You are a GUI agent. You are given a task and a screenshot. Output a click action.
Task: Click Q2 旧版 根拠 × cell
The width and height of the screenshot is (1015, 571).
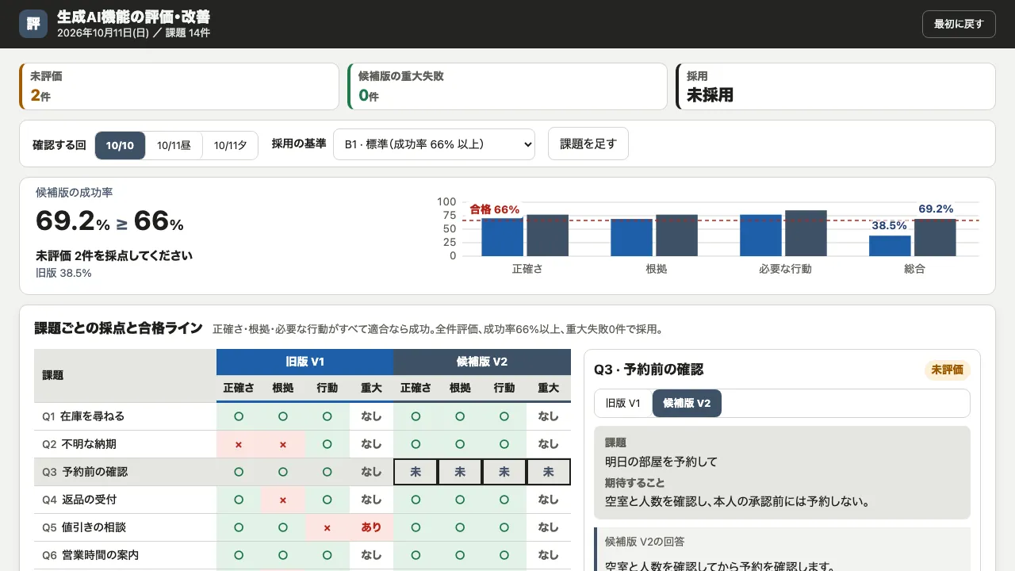(x=283, y=444)
